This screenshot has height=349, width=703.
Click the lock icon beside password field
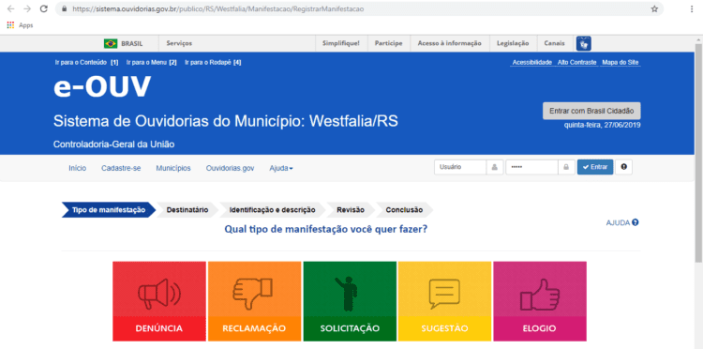click(x=566, y=167)
